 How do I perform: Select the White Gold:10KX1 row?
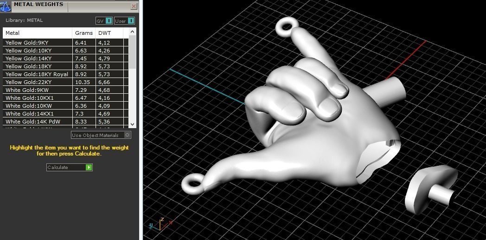65,97
